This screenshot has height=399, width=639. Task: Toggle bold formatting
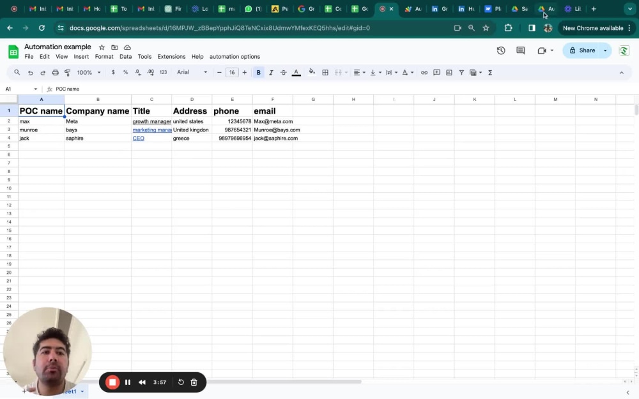click(258, 72)
